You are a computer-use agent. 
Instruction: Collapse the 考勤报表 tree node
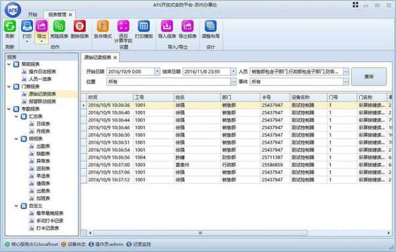(x=9, y=109)
